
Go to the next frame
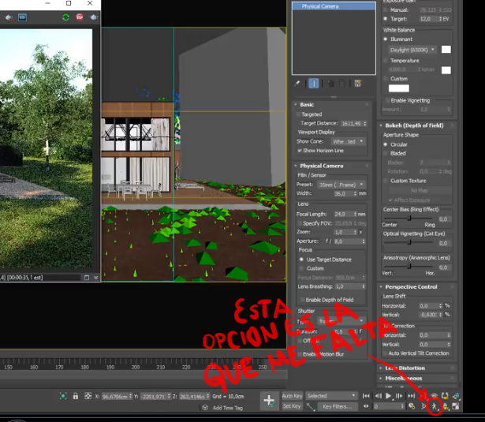(399, 396)
